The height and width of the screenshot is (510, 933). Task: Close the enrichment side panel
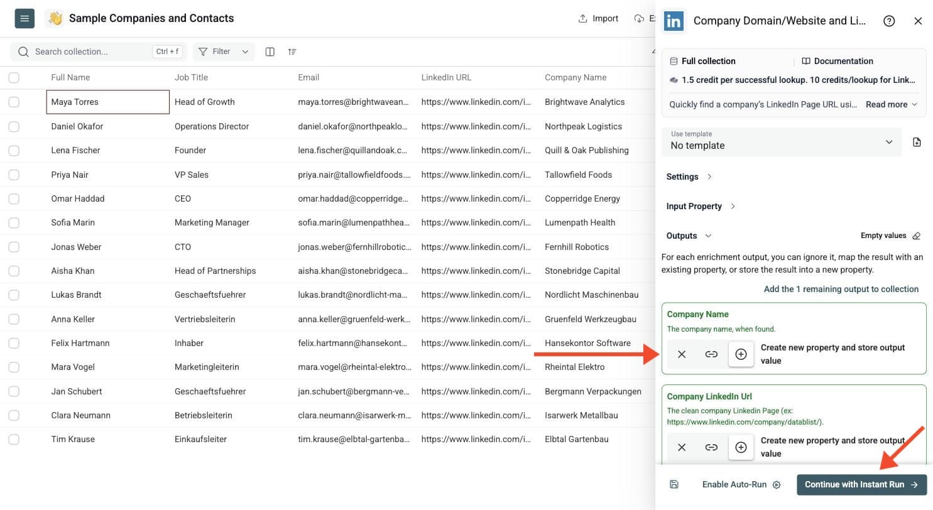point(918,21)
